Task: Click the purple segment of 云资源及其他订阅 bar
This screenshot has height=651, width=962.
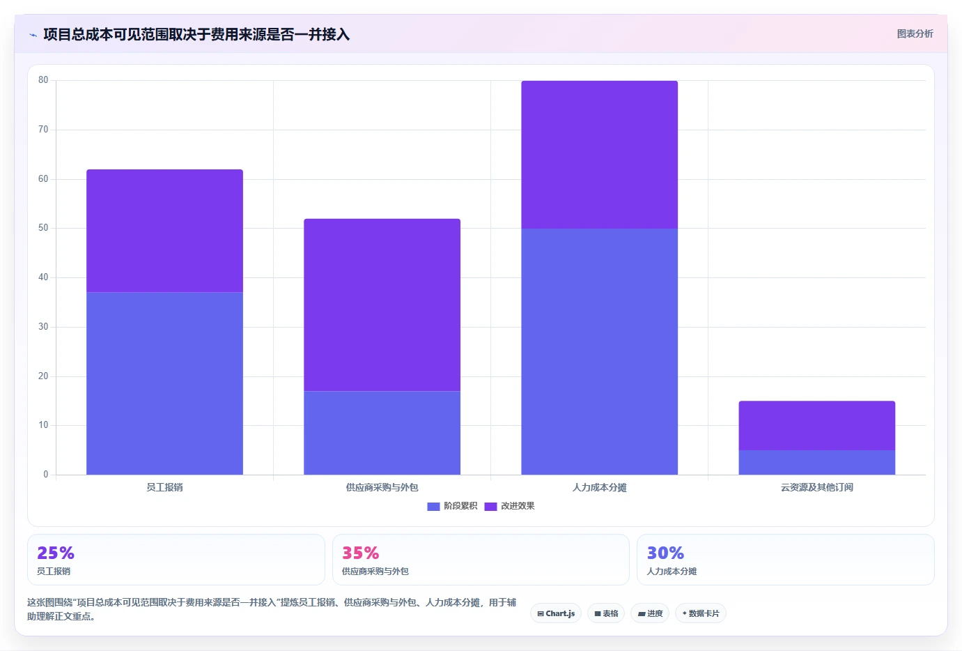Action: coord(816,425)
